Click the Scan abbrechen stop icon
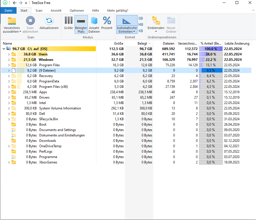The height and width of the screenshot is (220, 273). coord(30,20)
